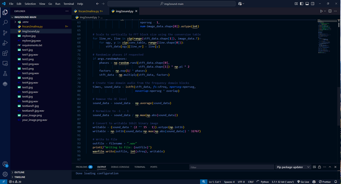This screenshot has height=184, width=341.
Task: Click the Run Python File play button
Action: tap(321, 11)
